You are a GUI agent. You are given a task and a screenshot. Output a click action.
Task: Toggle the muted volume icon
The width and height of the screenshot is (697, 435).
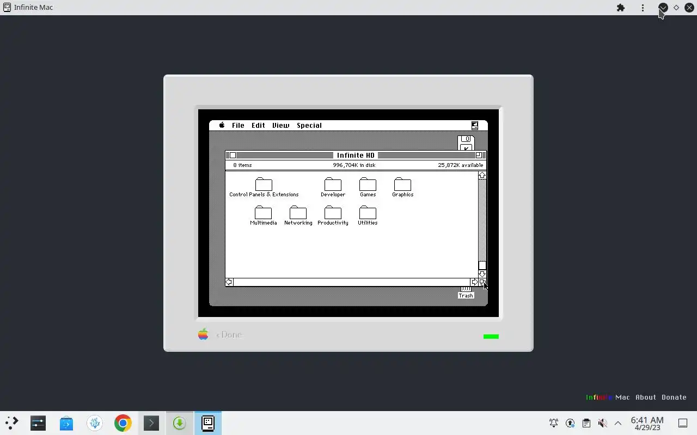tap(602, 423)
